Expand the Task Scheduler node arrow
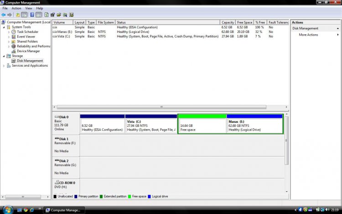 click(x=9, y=32)
